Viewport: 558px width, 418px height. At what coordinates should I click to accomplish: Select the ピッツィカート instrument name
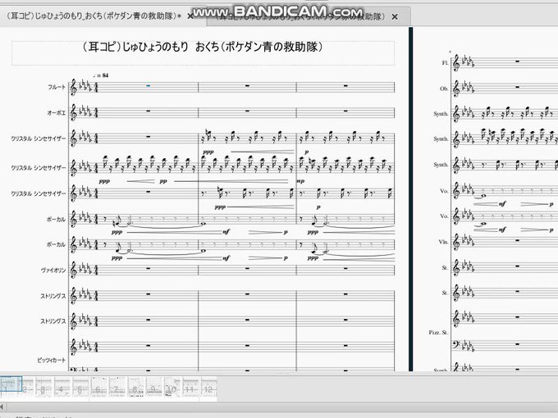click(x=52, y=360)
